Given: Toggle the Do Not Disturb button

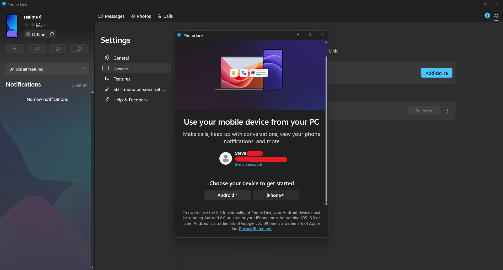Looking at the screenshot, I should click(x=15, y=49).
